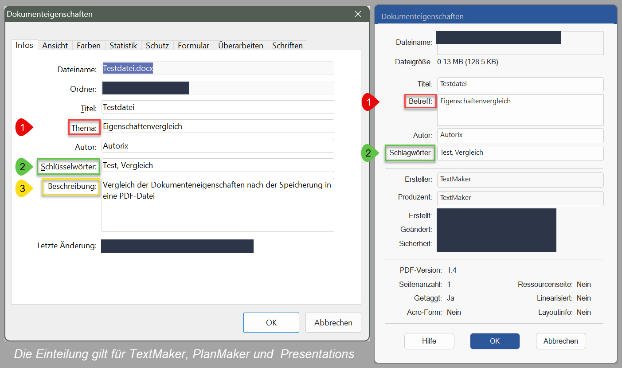Click the Titel field in PDF properties dialog
This screenshot has height=368, width=622.
[x=520, y=84]
